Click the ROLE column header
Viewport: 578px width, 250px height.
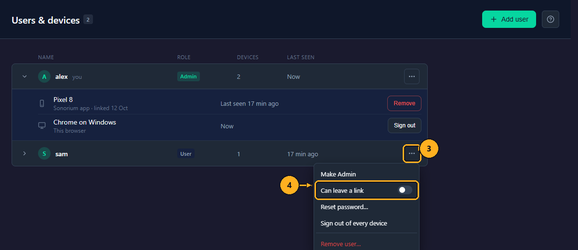pyautogui.click(x=184, y=57)
